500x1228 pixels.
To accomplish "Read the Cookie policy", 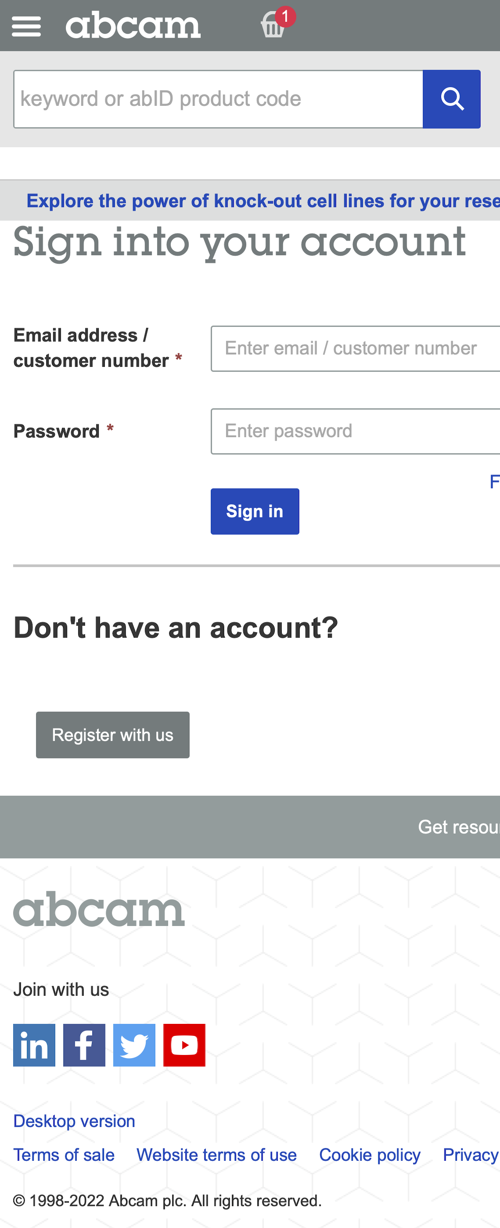I will pos(369,1155).
